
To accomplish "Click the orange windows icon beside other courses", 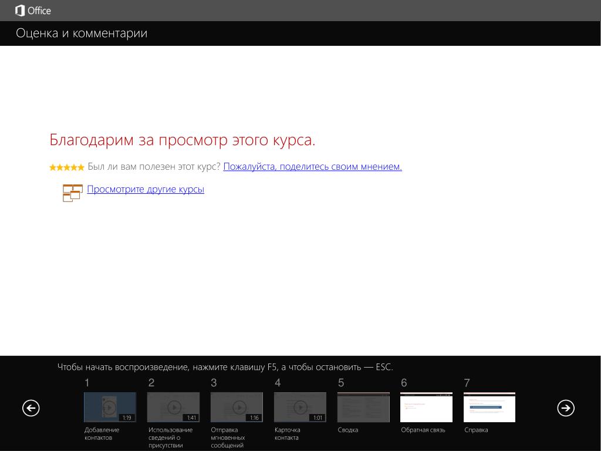I will point(72,193).
